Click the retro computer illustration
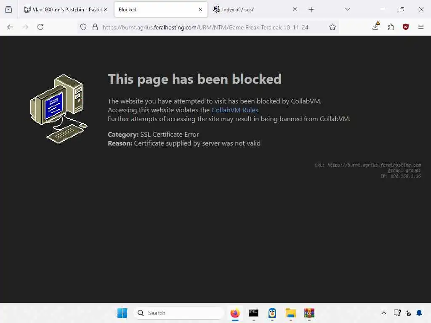 tap(59, 109)
